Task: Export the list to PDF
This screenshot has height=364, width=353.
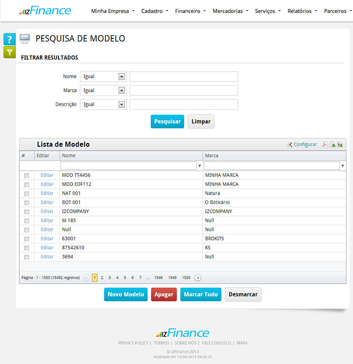Action: coord(325,144)
